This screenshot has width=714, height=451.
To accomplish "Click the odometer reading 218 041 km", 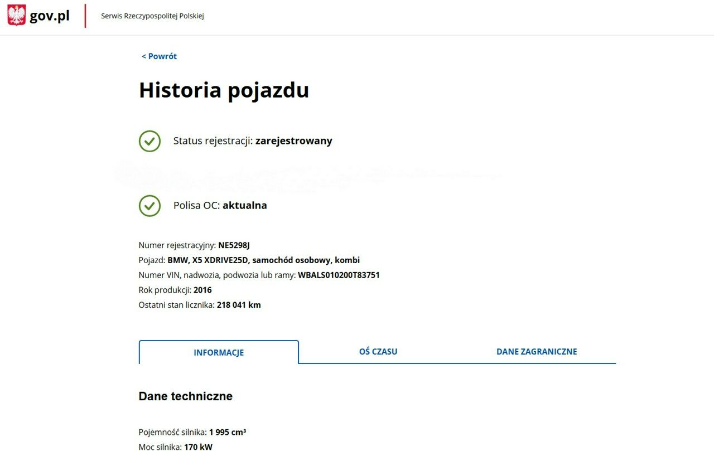I will (239, 305).
